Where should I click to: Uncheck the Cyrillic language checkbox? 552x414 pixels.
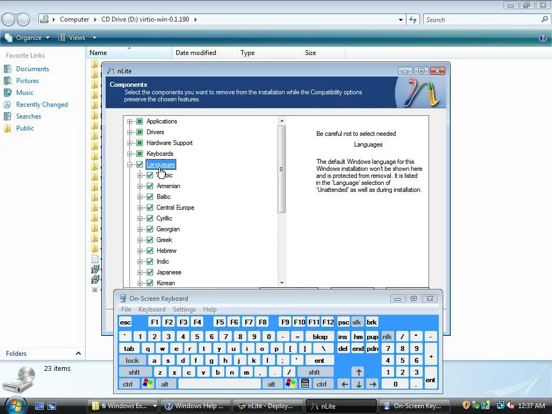tap(150, 219)
